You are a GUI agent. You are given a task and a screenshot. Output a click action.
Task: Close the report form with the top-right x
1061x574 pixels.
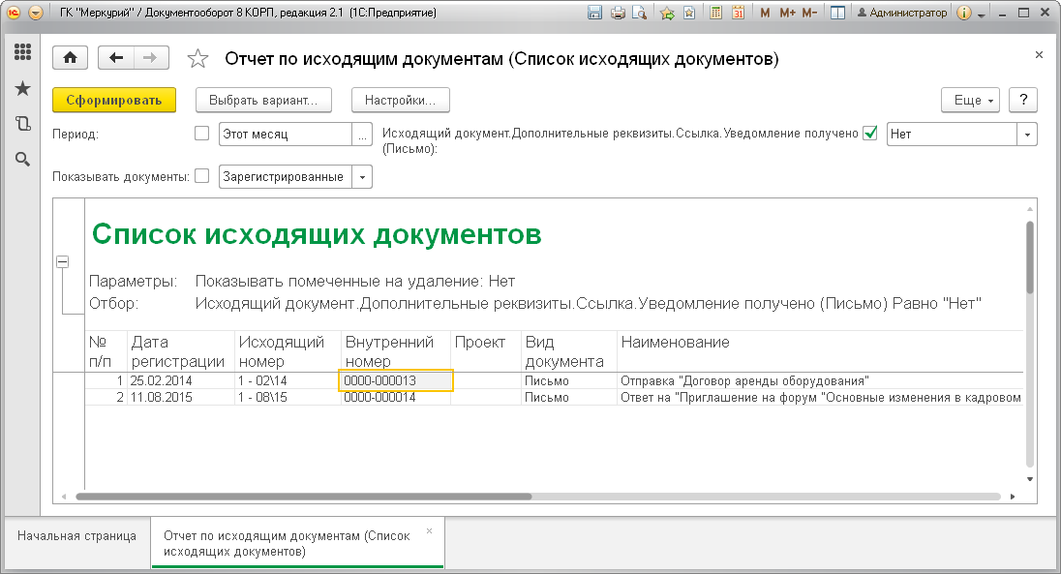1040,55
